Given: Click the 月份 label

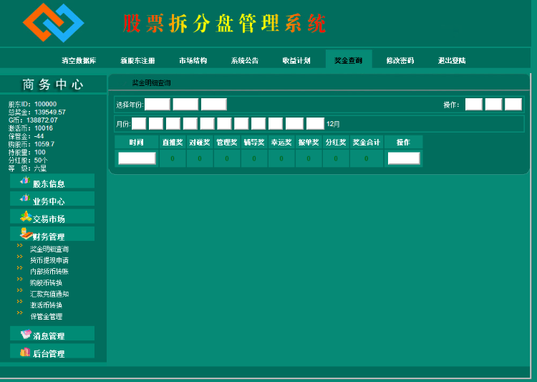Looking at the screenshot, I should pyautogui.click(x=123, y=124).
